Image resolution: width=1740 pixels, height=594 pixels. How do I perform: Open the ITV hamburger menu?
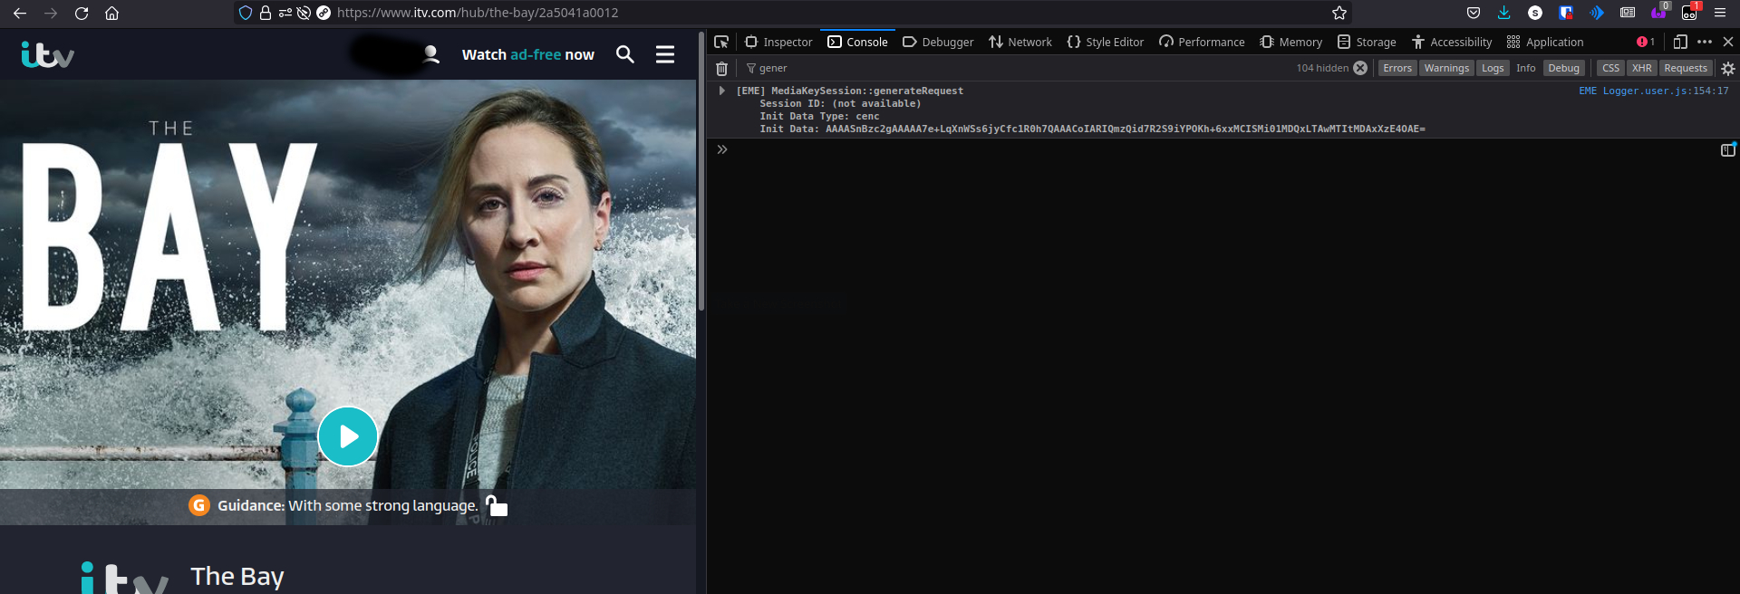[665, 54]
